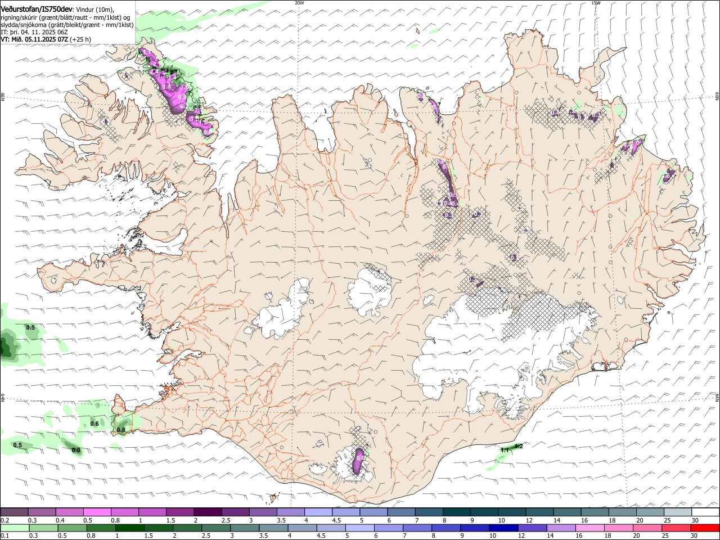This screenshot has height=540, width=720.
Task: Pick the white 30+ swatch on upper bar
Action: [705, 512]
